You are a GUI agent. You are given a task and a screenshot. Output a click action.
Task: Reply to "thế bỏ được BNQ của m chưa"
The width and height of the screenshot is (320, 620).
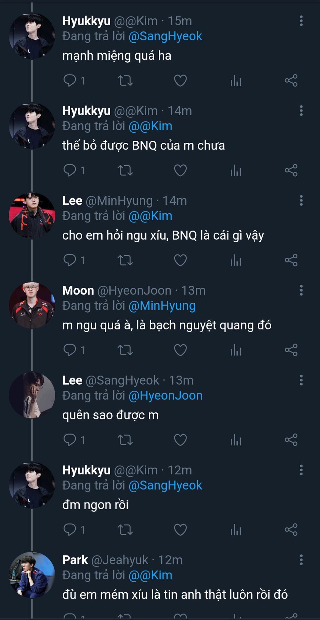pos(70,170)
